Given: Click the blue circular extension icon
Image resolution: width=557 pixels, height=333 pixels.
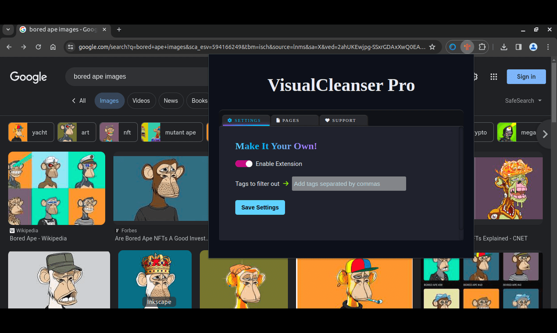Looking at the screenshot, I should point(453,47).
